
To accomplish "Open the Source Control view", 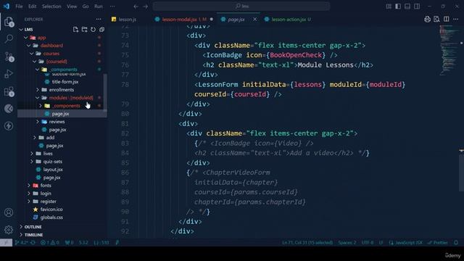I will click(x=9, y=57).
